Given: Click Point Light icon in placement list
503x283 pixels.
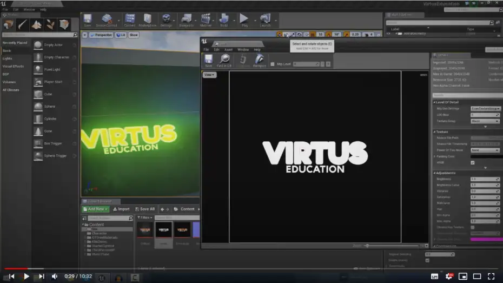Looking at the screenshot, I should click(x=38, y=69).
